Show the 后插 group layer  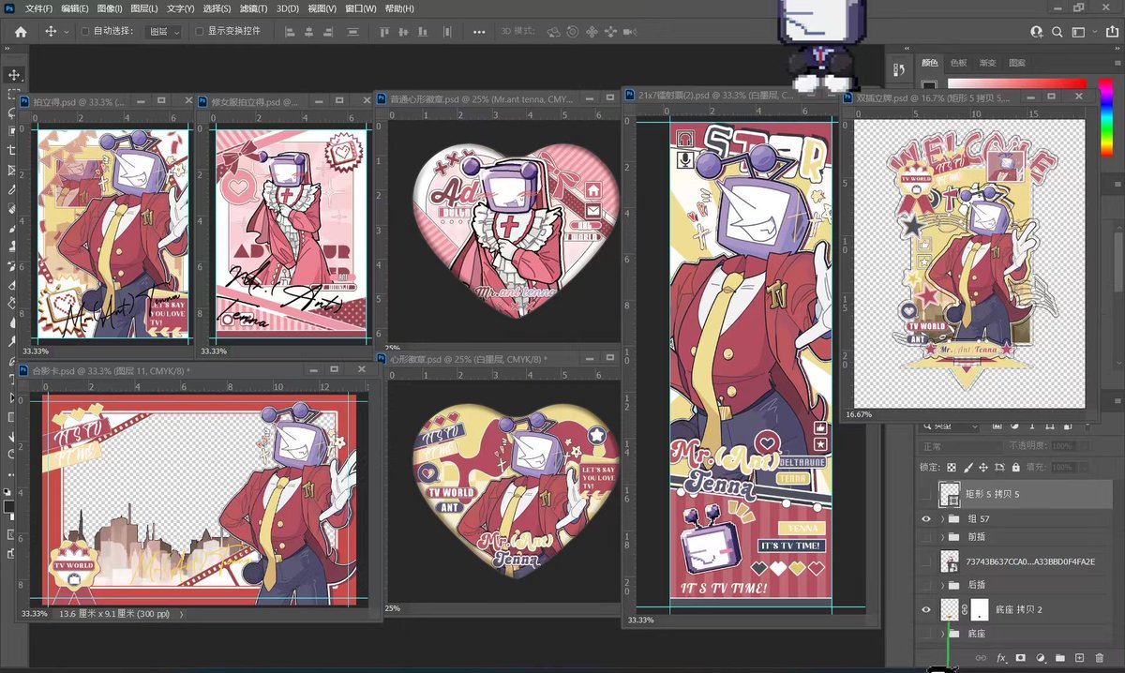pos(926,585)
